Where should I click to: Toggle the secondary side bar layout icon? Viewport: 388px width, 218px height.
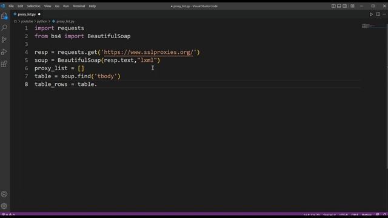(x=345, y=6)
